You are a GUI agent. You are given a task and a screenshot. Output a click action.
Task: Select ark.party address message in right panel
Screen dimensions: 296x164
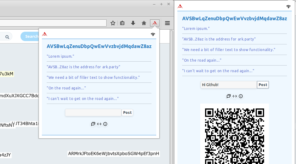pos(219,39)
